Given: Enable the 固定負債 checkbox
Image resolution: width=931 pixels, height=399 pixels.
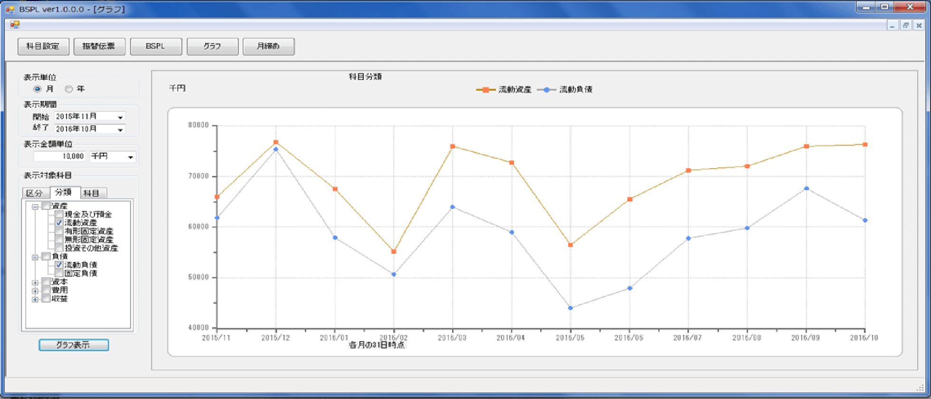Looking at the screenshot, I should [59, 273].
